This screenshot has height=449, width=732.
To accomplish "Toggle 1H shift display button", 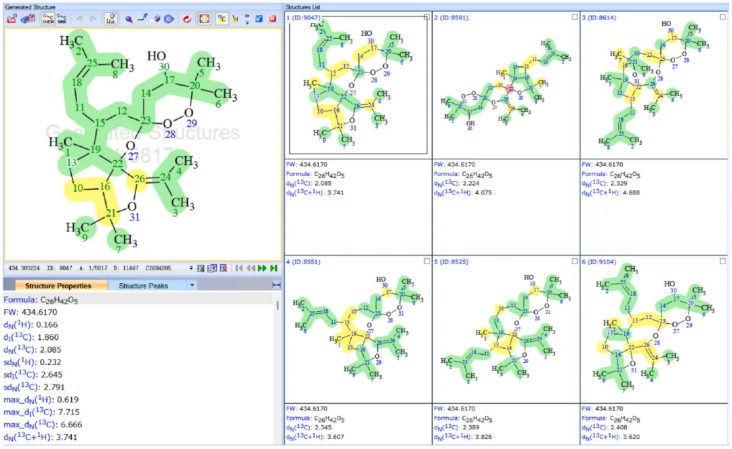I will point(236,19).
